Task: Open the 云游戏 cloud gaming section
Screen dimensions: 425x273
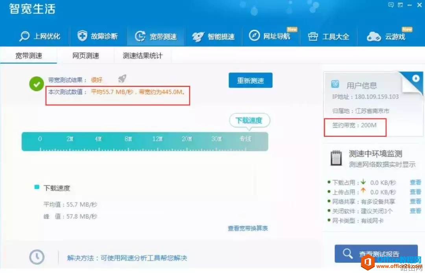Action: click(386, 37)
